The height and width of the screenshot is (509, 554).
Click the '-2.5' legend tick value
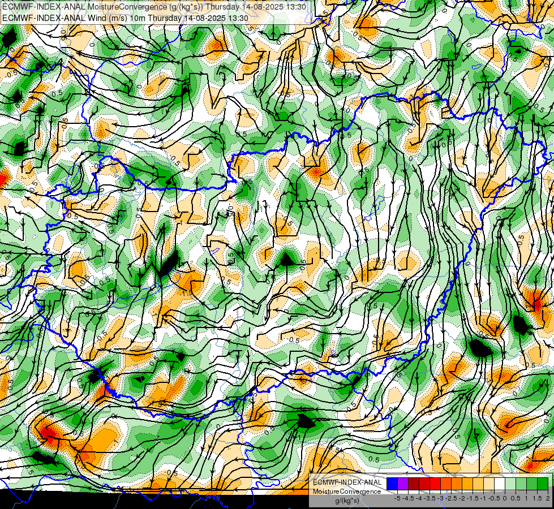[451, 498]
